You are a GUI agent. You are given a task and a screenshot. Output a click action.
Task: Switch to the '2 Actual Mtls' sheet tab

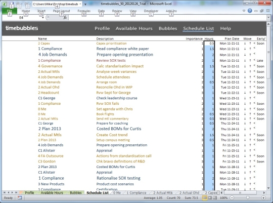tap(163, 193)
